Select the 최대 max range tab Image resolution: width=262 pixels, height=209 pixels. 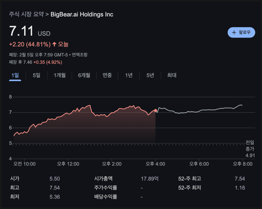pyautogui.click(x=172, y=75)
